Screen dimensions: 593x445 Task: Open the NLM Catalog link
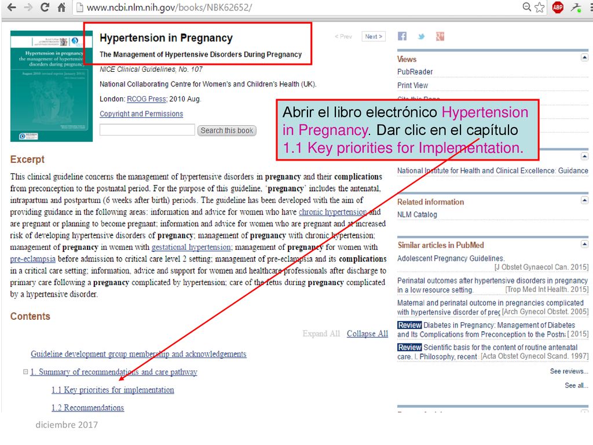417,214
